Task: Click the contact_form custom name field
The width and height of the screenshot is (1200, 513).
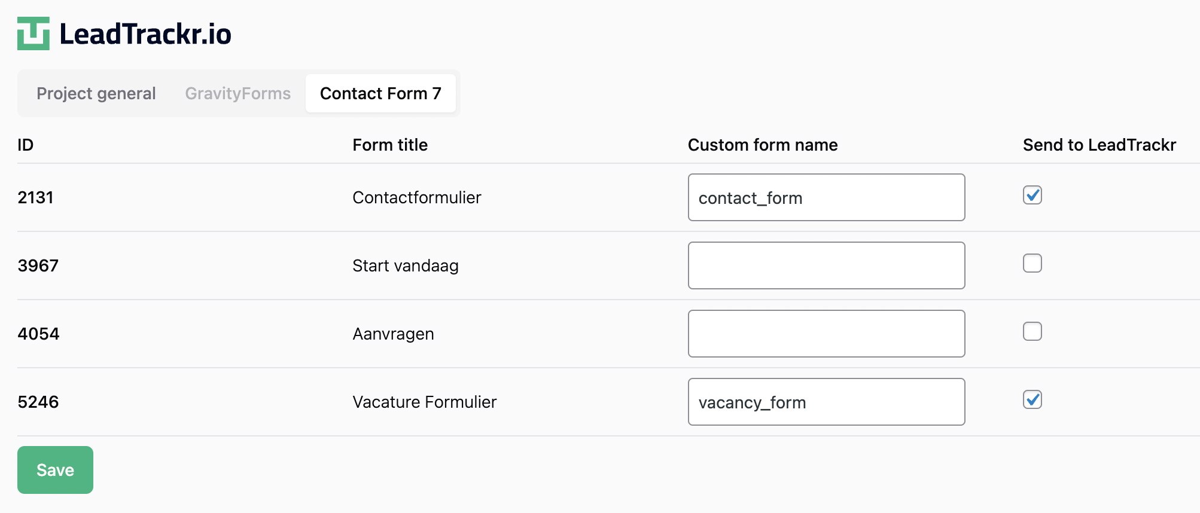Action: [x=826, y=197]
